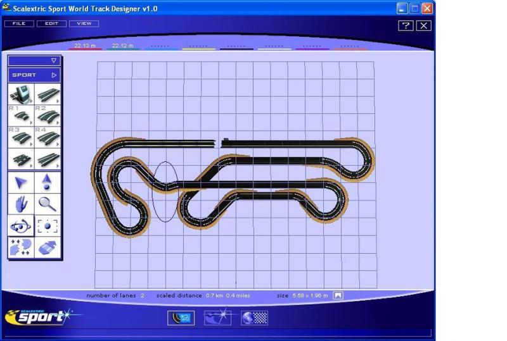507x341 pixels.
Task: Select the power base track piece
Action: [20, 95]
